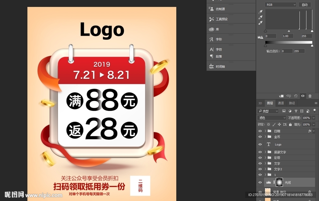Image resolution: width=319 pixels, height=201 pixels.
Task: Hide the 彩带 layer group
Action: click(x=260, y=158)
